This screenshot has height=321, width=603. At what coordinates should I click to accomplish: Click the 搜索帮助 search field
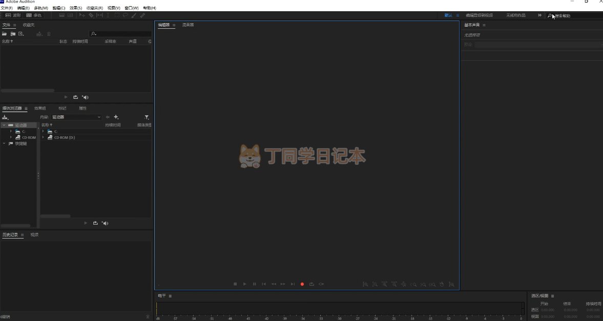pos(575,16)
